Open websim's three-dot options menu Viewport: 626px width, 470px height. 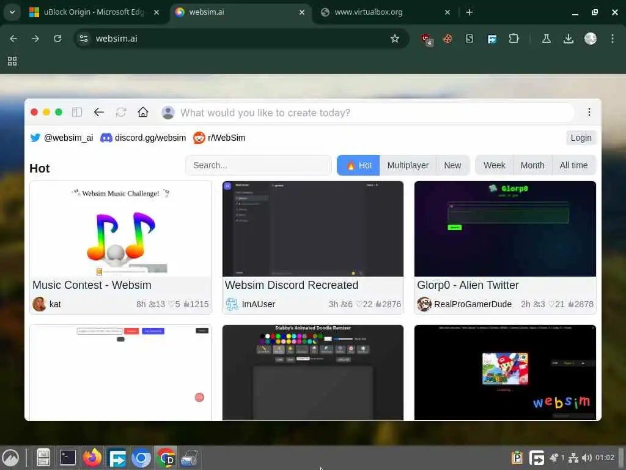click(589, 113)
